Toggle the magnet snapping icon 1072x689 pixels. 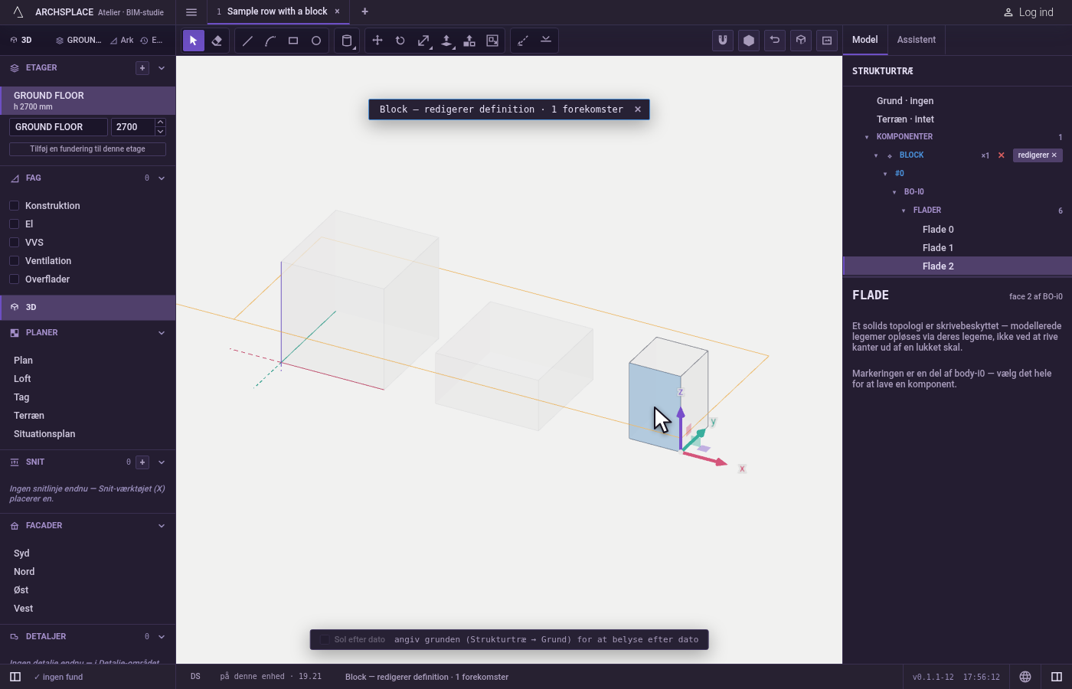(723, 41)
